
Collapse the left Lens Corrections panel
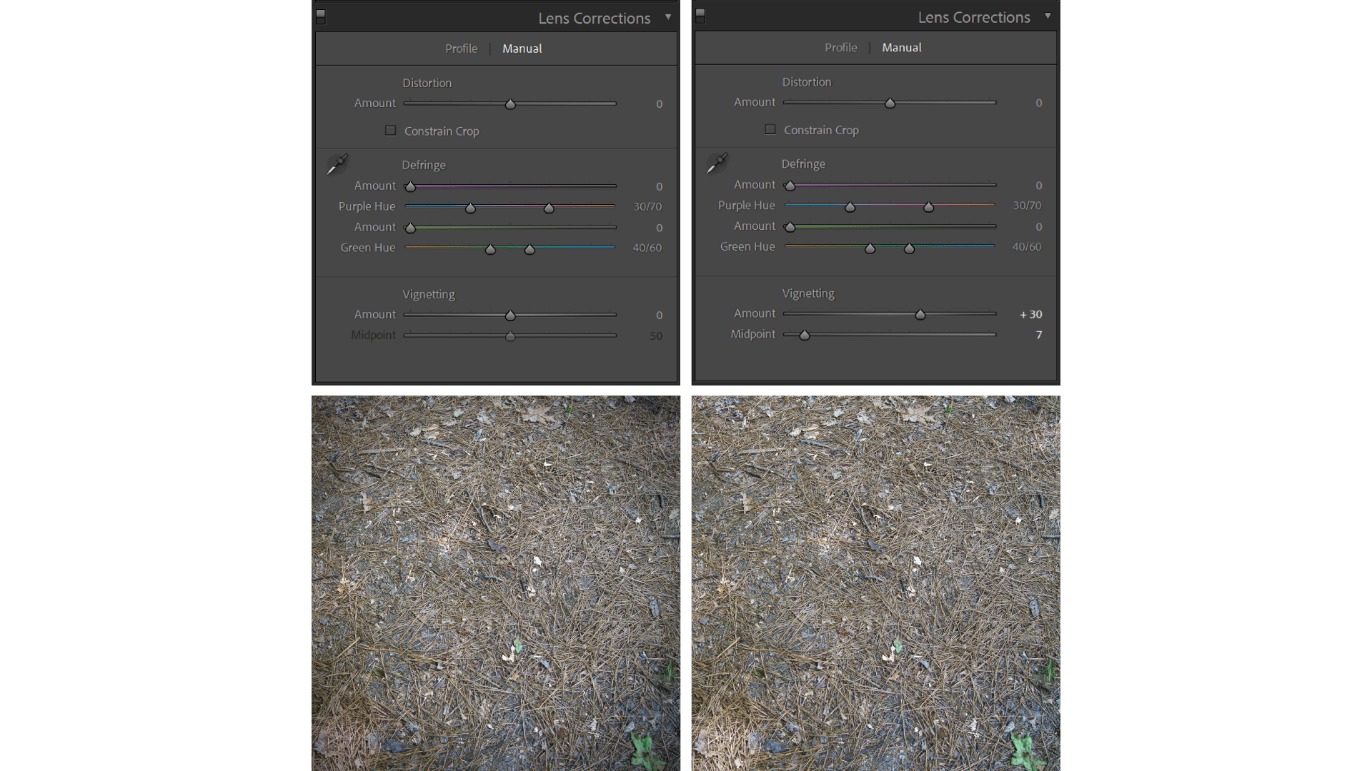670,17
